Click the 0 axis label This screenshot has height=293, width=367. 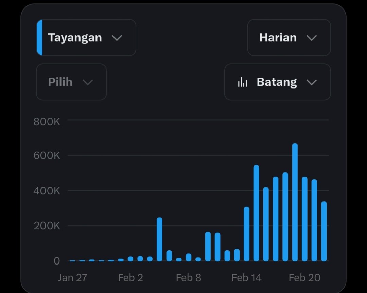[x=57, y=261]
